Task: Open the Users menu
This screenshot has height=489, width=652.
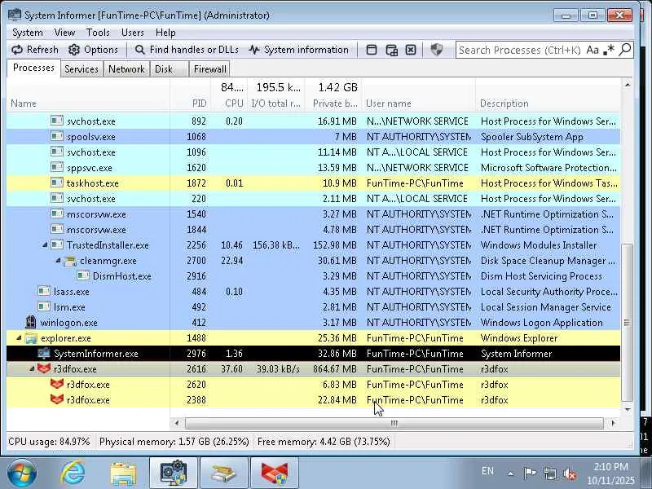Action: click(133, 33)
